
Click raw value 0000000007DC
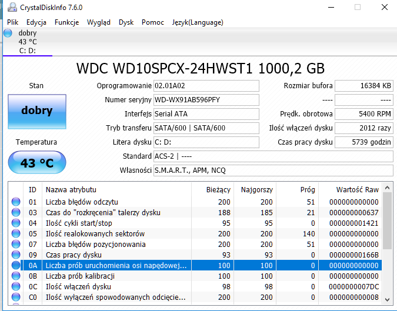(x=353, y=287)
